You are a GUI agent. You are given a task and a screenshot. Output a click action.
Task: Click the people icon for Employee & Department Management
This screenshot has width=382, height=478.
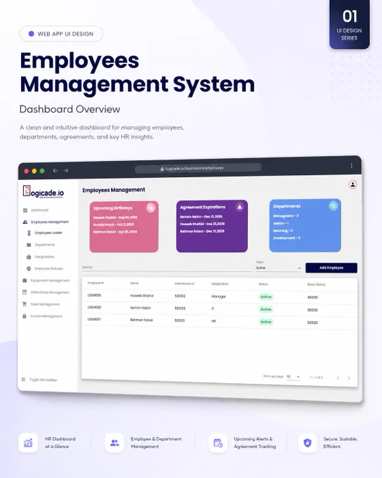coord(114,443)
